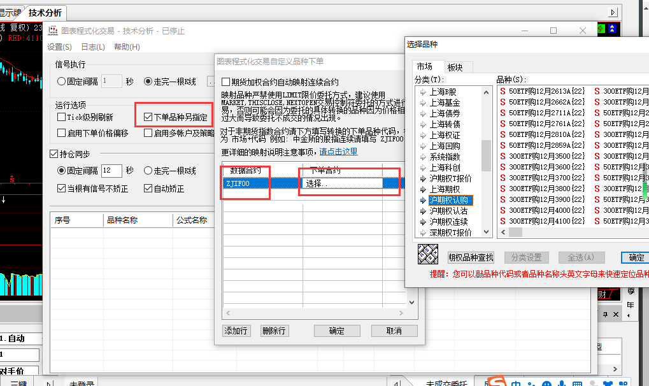Click the soft keyboard icon on the IME bar
The width and height of the screenshot is (649, 386).
(x=577, y=383)
